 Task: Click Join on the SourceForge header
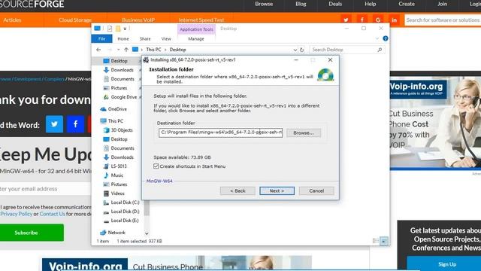pyautogui.click(x=442, y=4)
